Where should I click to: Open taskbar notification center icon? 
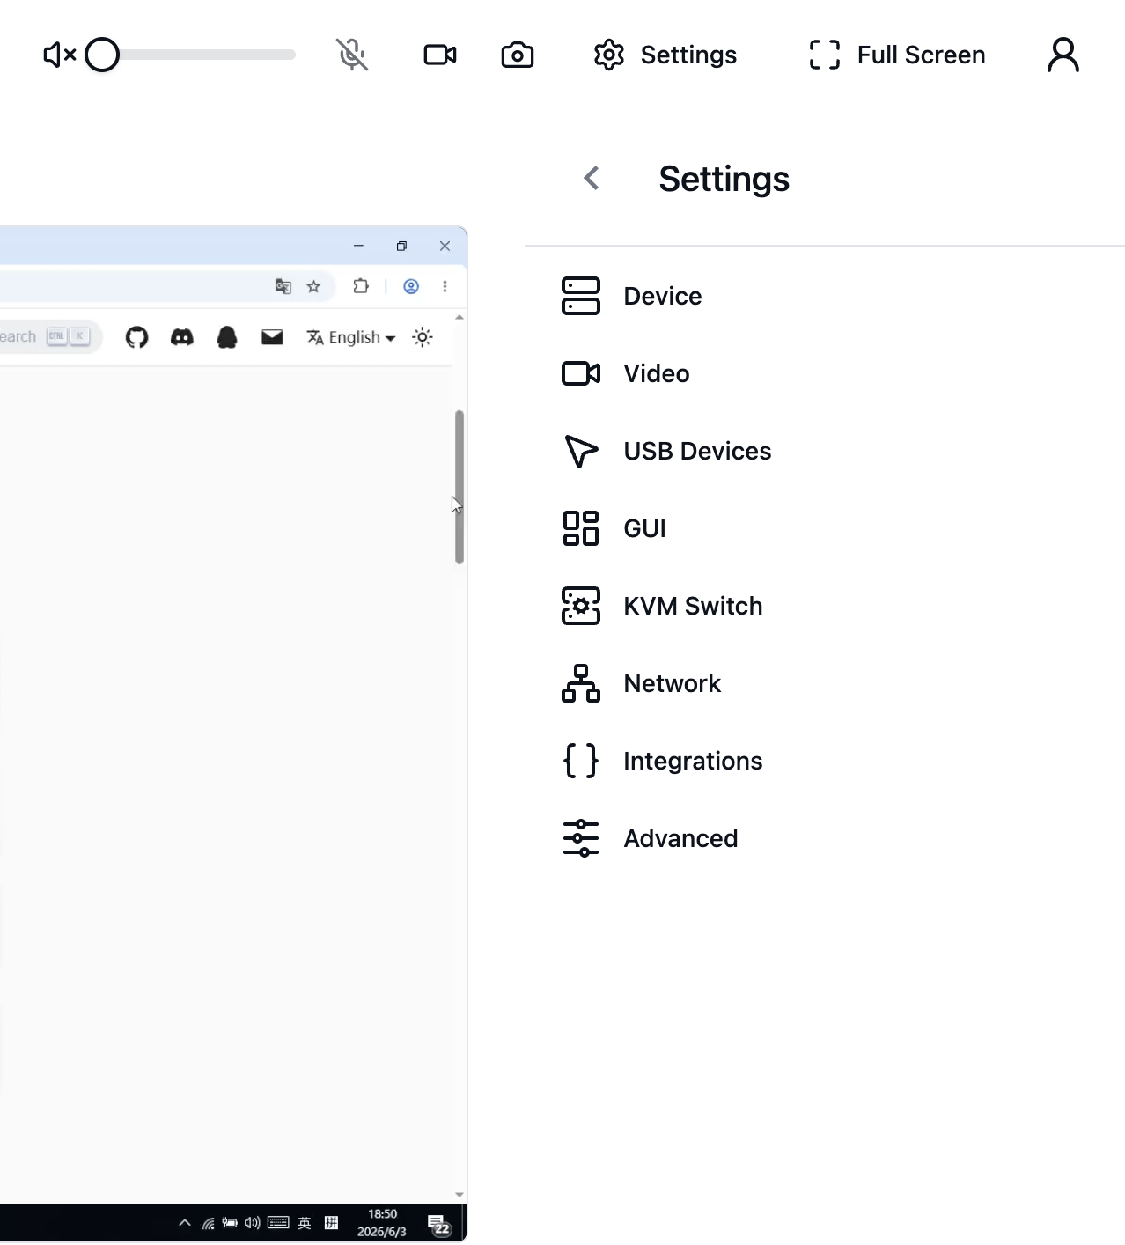438,1224
